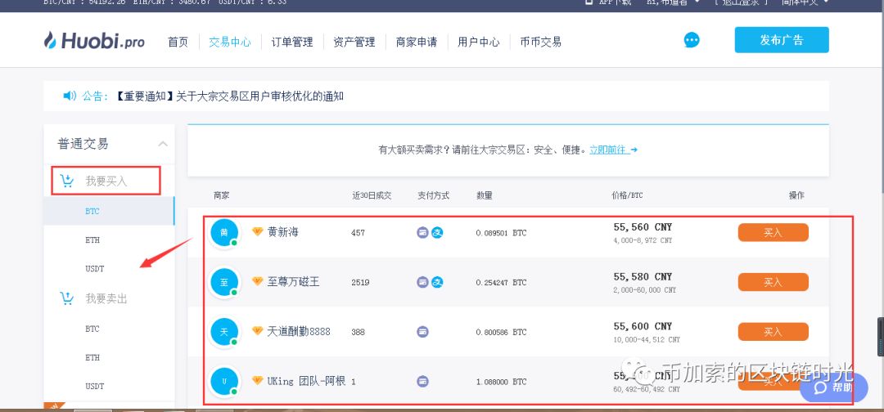Viewport: 884px width, 412px height.
Task: Click bank card payment icon in 天道酬勤8888 row
Action: pos(423,332)
